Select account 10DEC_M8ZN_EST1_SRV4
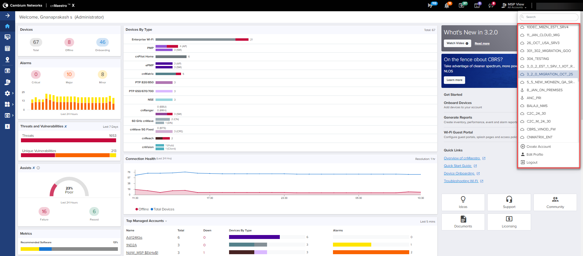 coord(548,27)
